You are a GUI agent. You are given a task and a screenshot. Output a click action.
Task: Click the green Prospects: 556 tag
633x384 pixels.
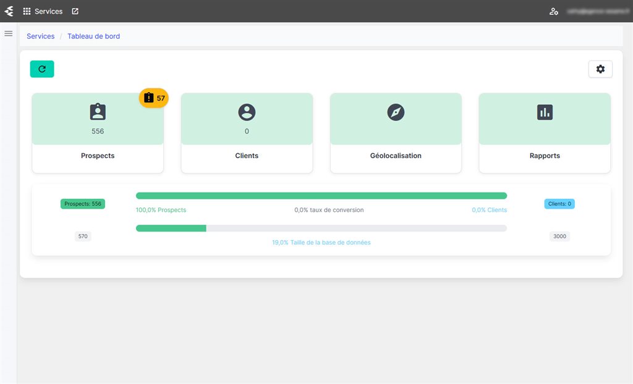tap(83, 204)
